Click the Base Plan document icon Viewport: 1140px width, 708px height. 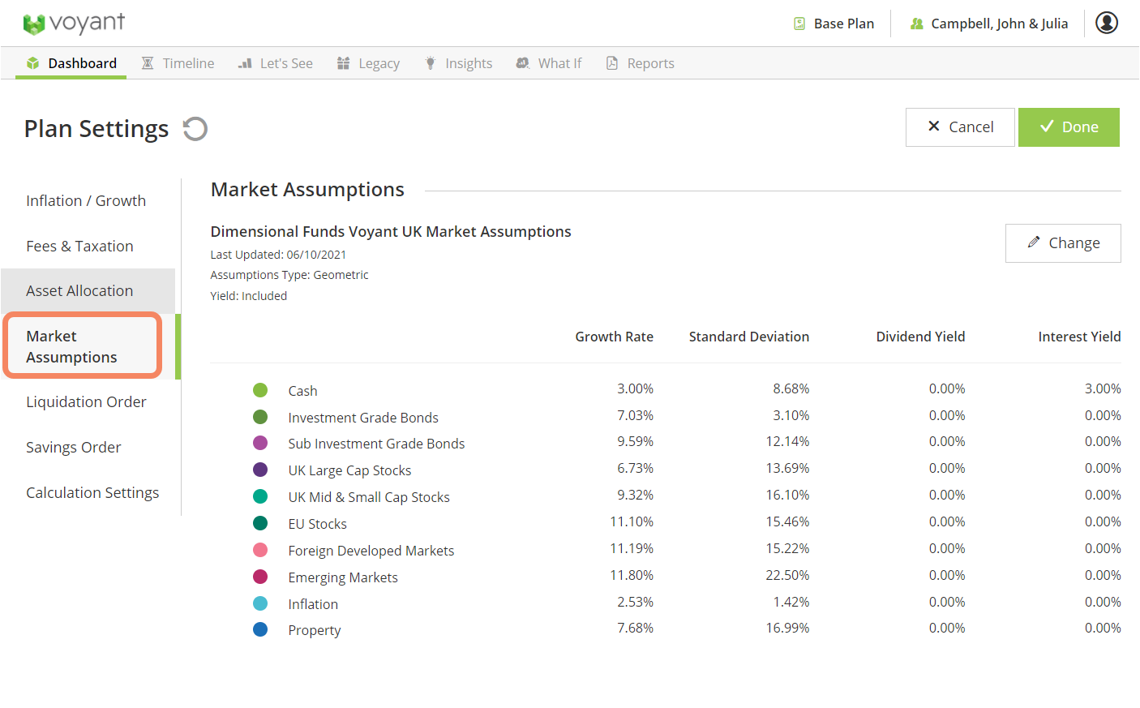pyautogui.click(x=799, y=24)
